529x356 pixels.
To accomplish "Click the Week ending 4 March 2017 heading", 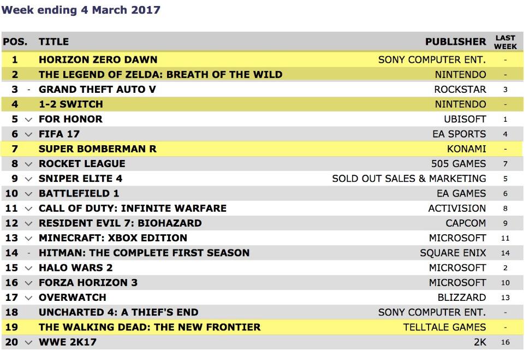I will (81, 10).
